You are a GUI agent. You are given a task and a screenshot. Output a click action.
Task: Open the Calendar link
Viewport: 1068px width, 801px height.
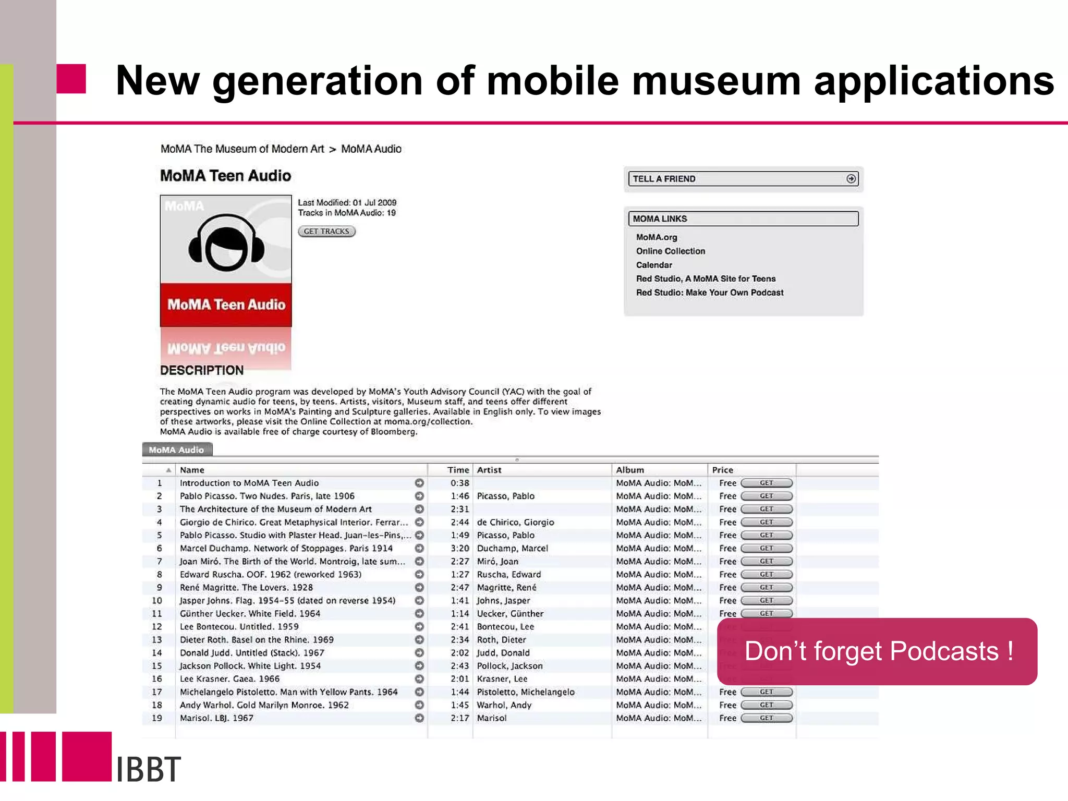coord(654,265)
